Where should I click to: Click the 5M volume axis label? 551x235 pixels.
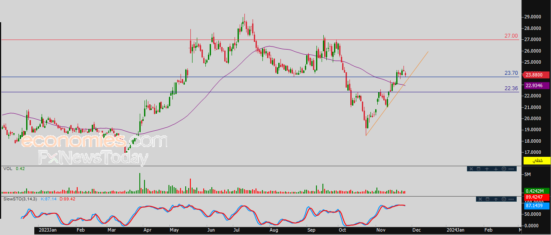527,174
